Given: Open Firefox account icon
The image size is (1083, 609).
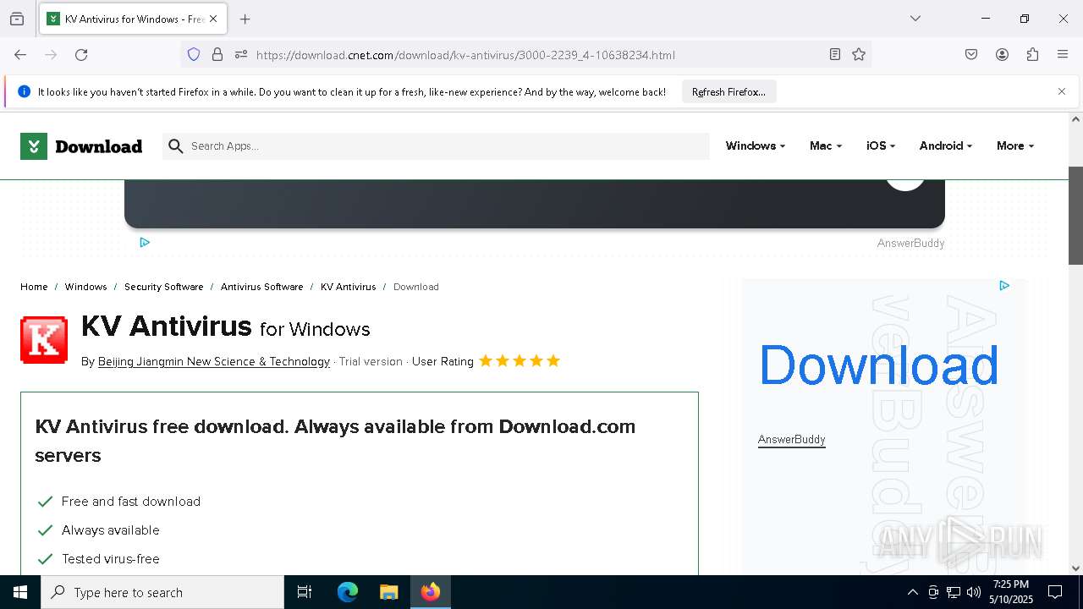Looking at the screenshot, I should coord(1002,55).
